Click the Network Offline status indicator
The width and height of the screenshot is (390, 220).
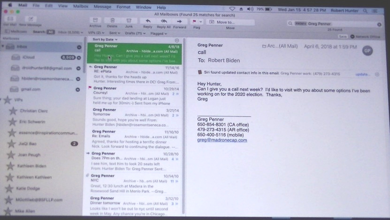click(366, 37)
